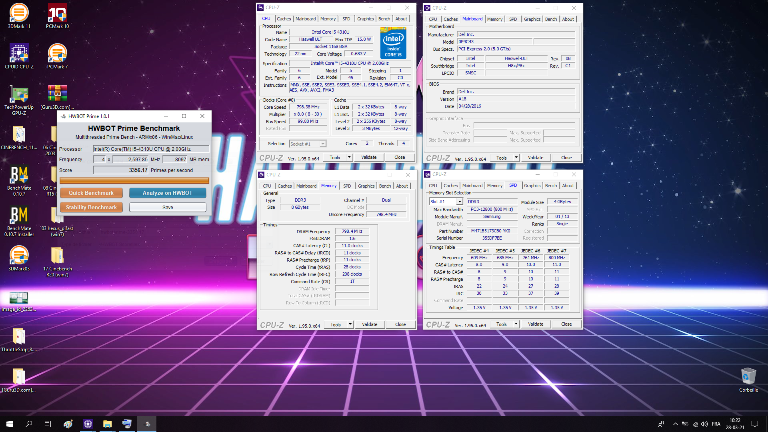Image resolution: width=768 pixels, height=432 pixels.
Task: Open the 3DMark 11 desktop icon
Action: click(19, 16)
